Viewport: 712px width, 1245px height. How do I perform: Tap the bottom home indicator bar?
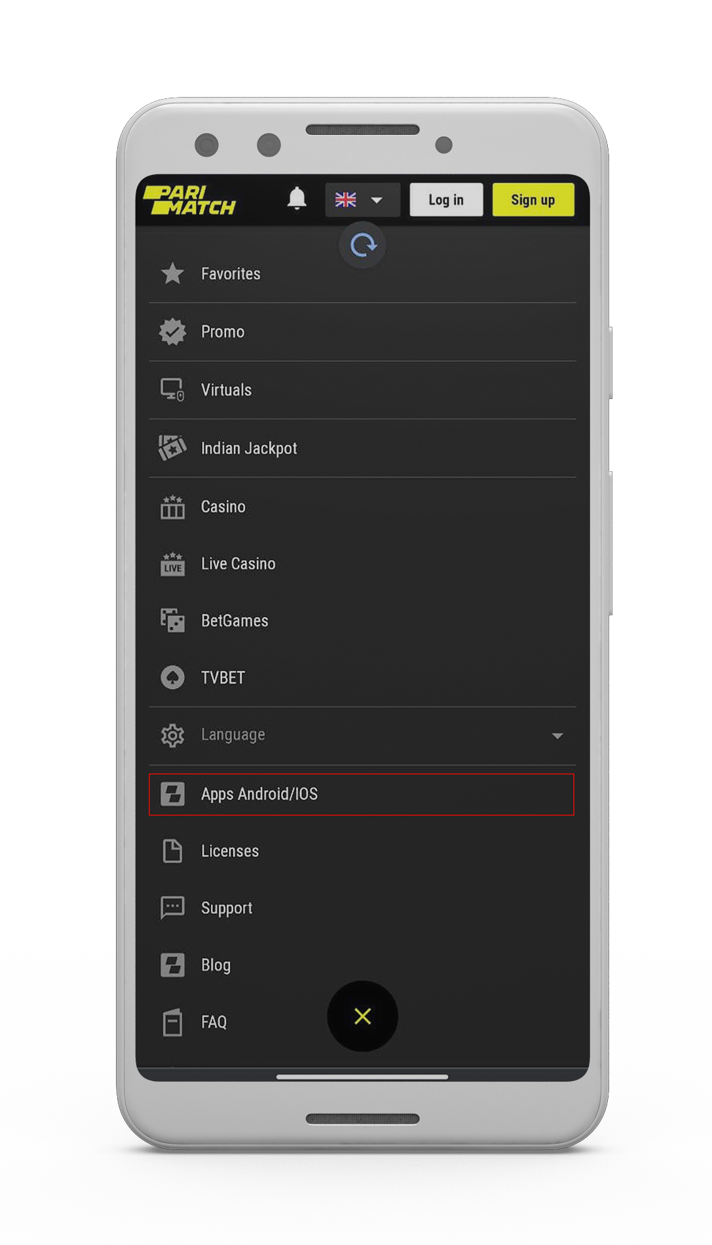(x=362, y=1077)
